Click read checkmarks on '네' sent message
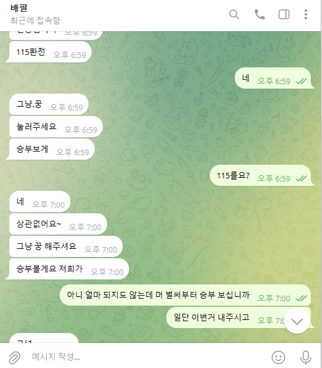Viewport: 322px width, 368px height. click(301, 81)
